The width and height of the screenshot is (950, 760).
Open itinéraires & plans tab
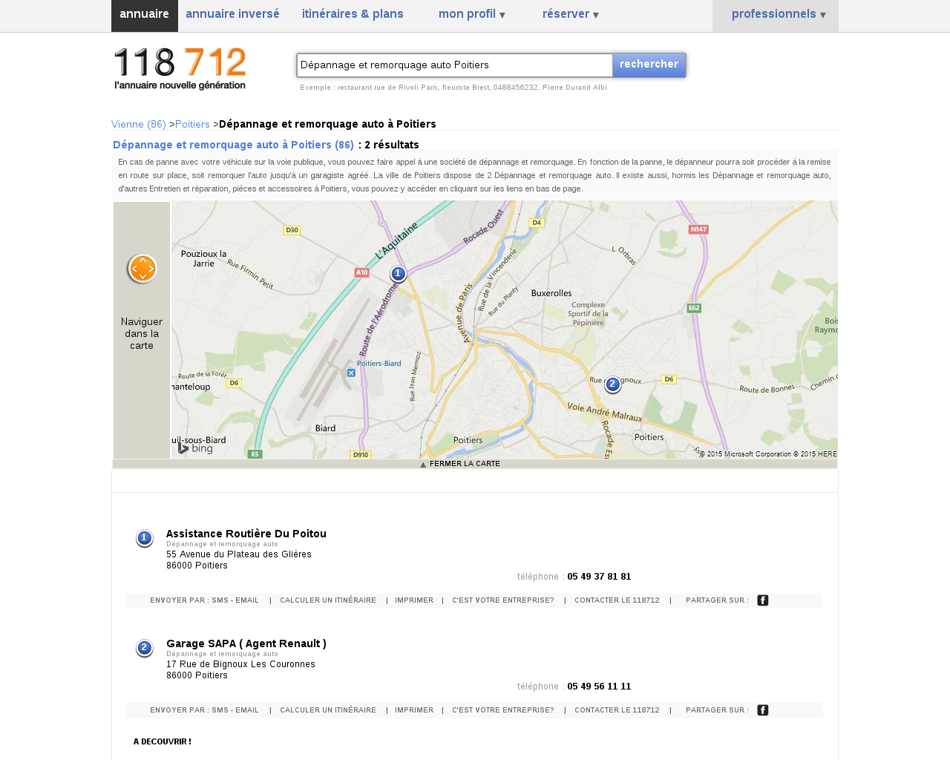tap(353, 14)
